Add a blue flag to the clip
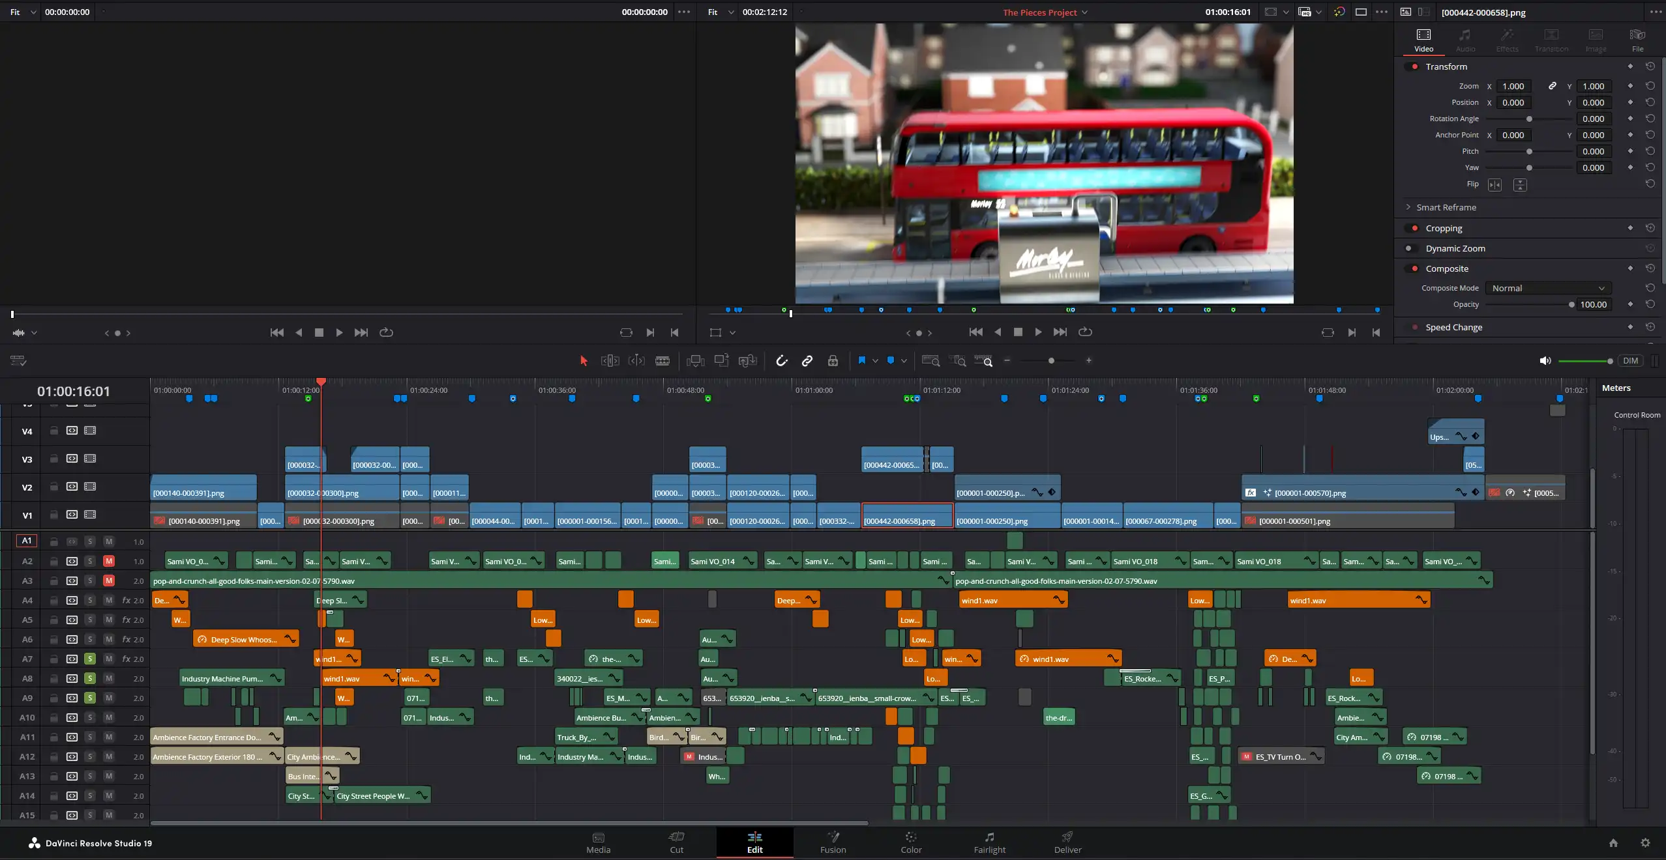This screenshot has width=1666, height=860. click(862, 360)
